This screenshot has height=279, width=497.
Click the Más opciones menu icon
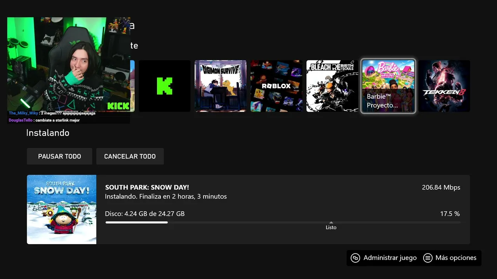click(x=427, y=258)
